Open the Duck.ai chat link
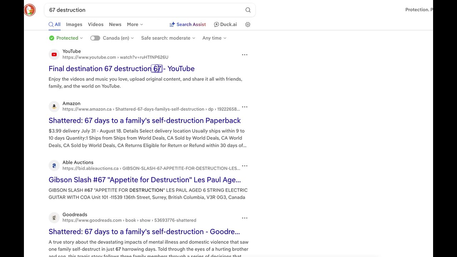Screen dimensions: 457x257 point(225,25)
